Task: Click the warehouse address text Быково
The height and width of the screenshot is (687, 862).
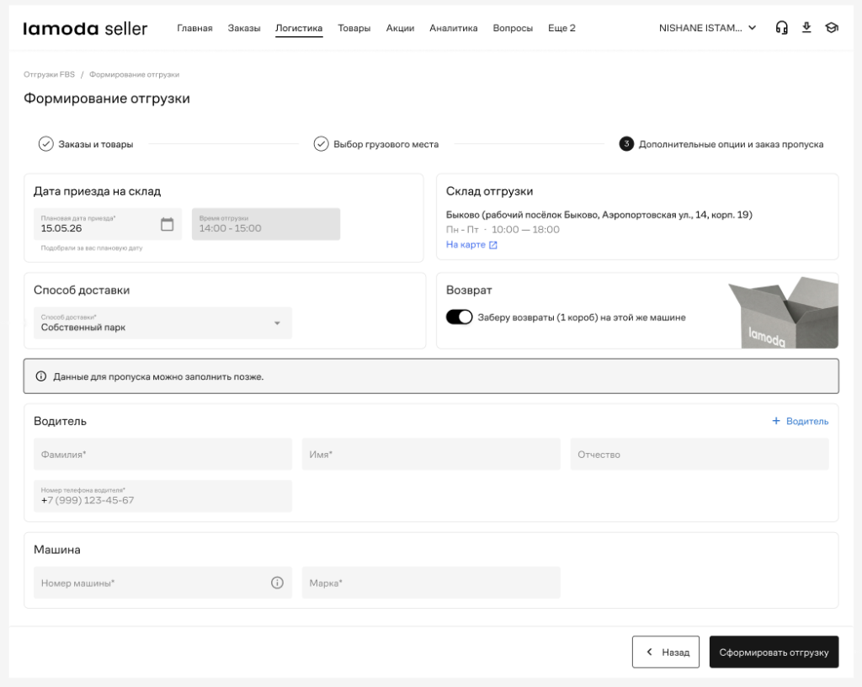Action: 599,215
